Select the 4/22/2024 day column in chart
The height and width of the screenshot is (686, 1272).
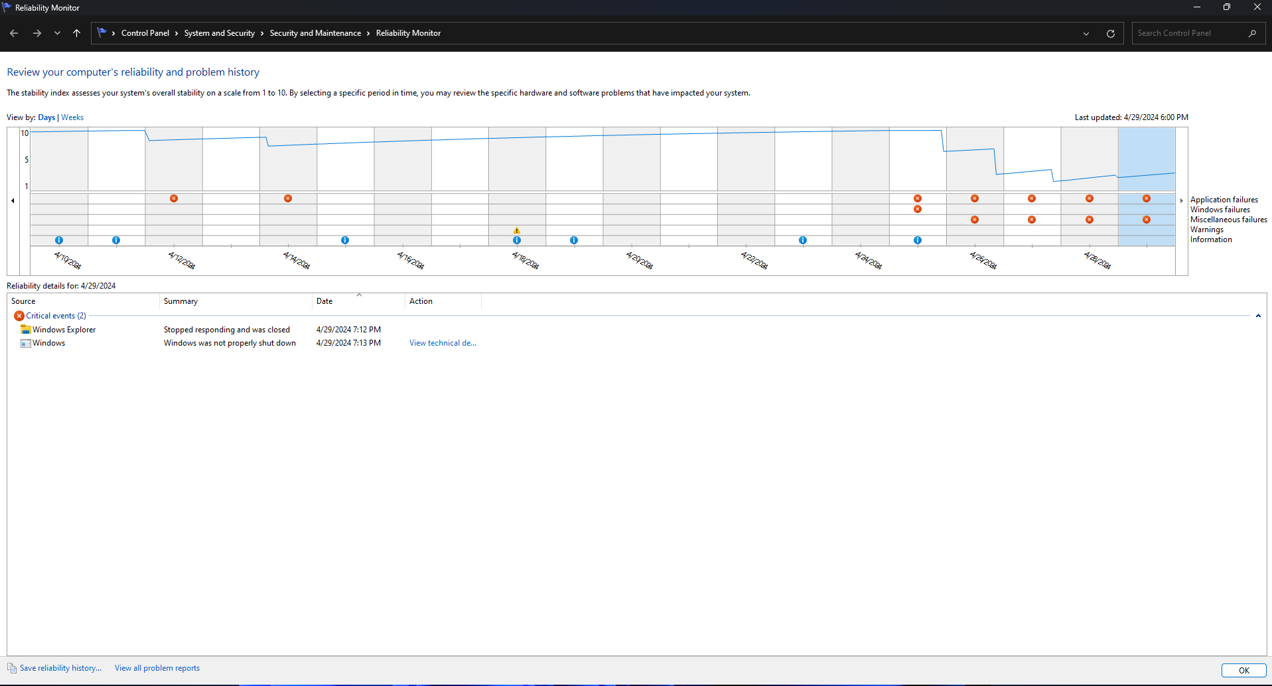pos(746,186)
